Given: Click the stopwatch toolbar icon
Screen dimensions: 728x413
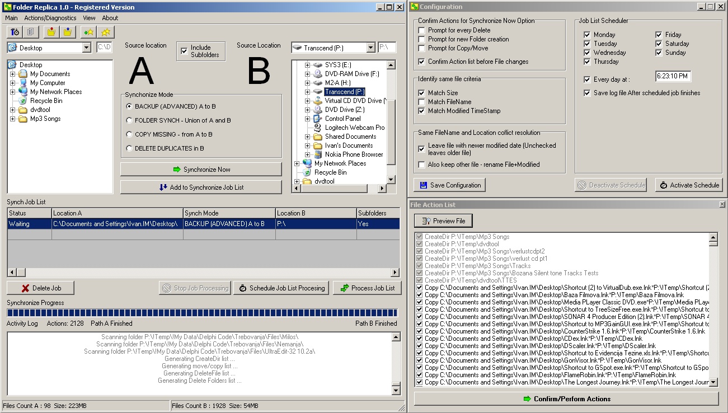Looking at the screenshot, I should (x=15, y=32).
